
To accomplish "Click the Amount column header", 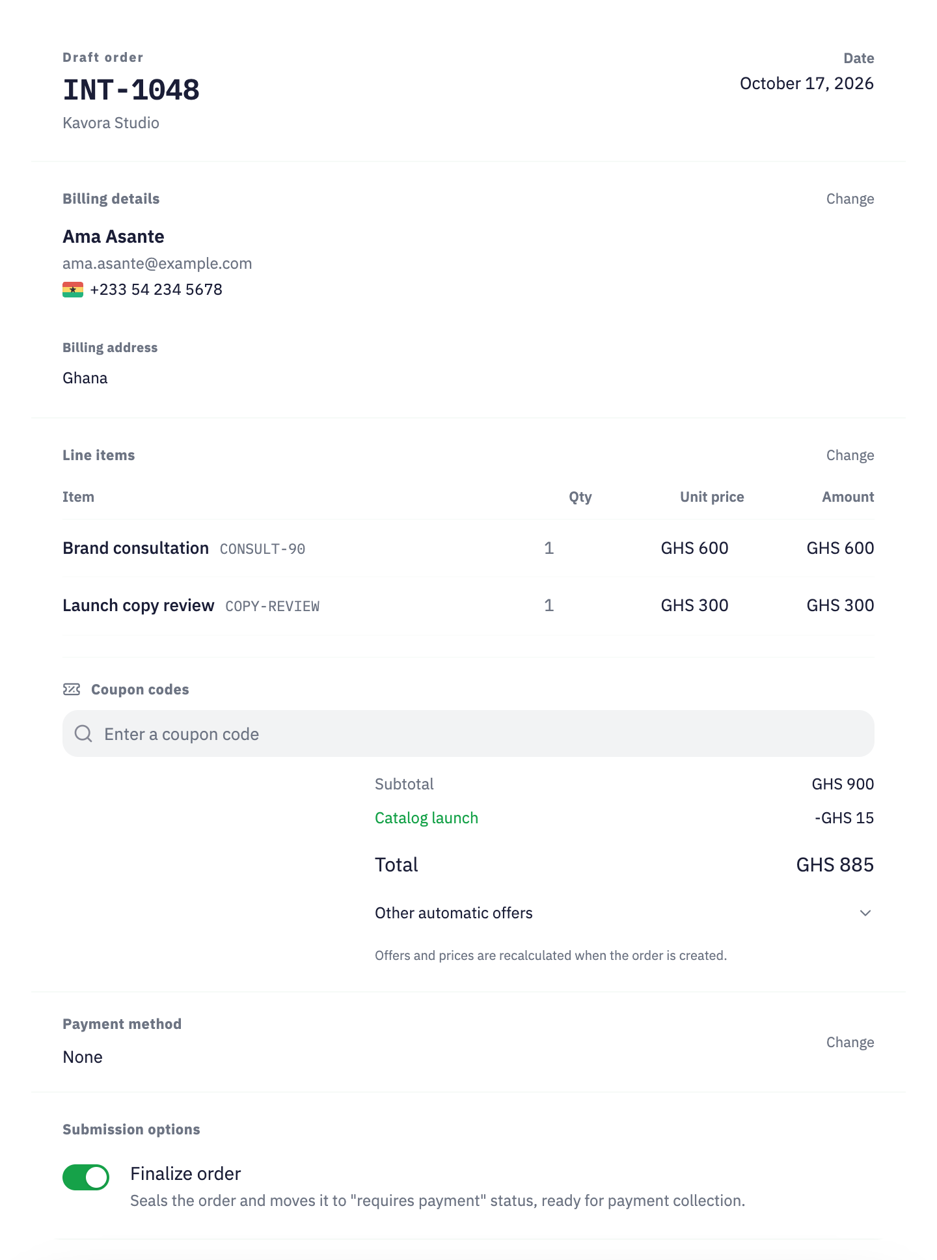I will (x=848, y=497).
